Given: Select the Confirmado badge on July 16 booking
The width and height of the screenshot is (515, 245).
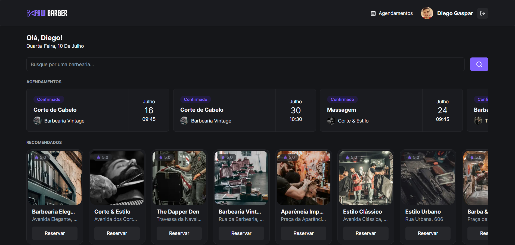Looking at the screenshot, I should click(49, 99).
